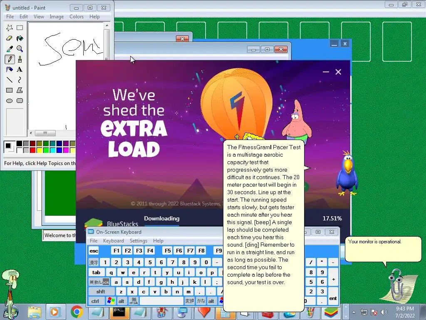The width and height of the screenshot is (426, 320).
Task: Toggle the 英数/Lock key on keyboard
Action: coord(99,282)
